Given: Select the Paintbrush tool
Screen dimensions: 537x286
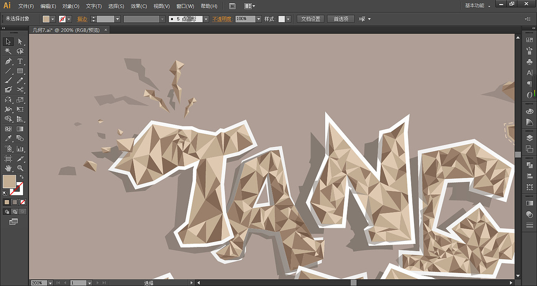Looking at the screenshot, I should (x=8, y=81).
